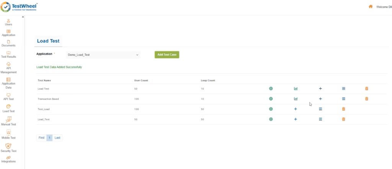392x169 pixels.
Task: Open the Application dropdown showing Demo_Load_Test
Action: pos(103,55)
